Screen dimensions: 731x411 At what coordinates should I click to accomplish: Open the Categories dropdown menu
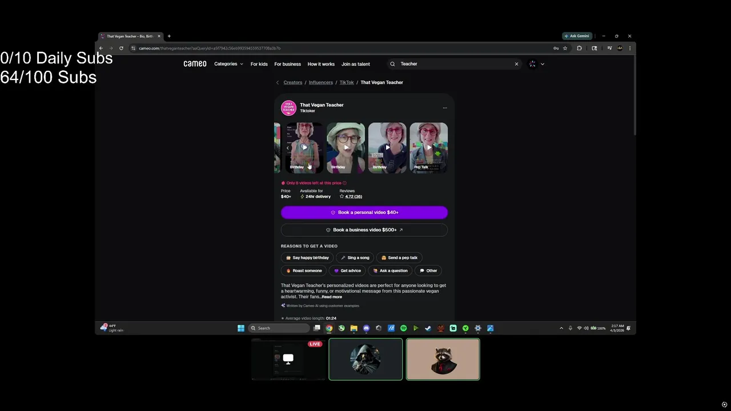(x=228, y=64)
